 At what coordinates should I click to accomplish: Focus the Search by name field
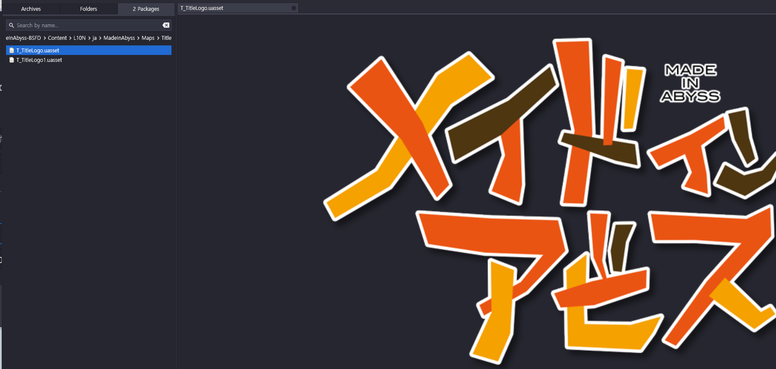pyautogui.click(x=88, y=25)
